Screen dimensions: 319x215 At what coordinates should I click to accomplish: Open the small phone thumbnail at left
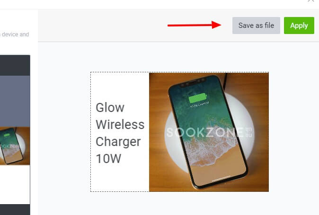15,146
